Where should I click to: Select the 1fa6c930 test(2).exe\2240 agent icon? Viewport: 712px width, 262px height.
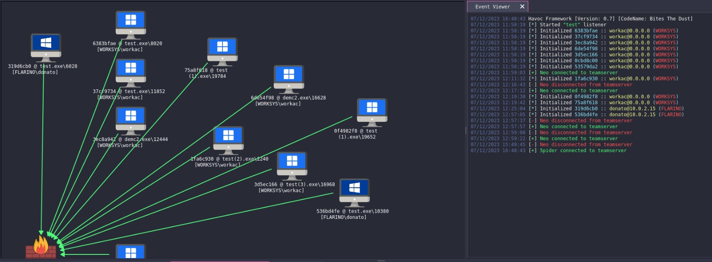228,140
